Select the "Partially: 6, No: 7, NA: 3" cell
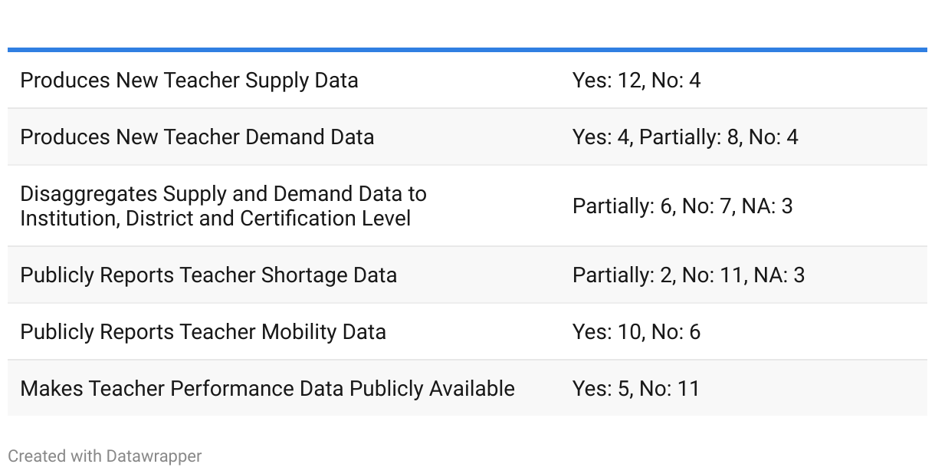 682,206
